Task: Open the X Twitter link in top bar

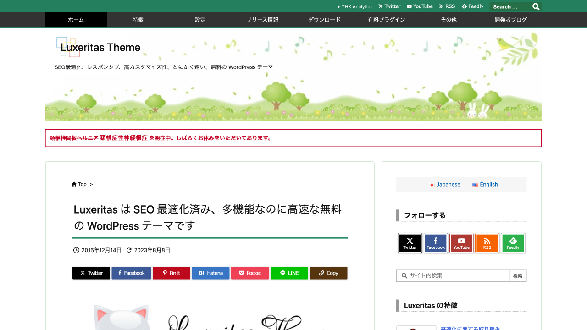Action: pyautogui.click(x=389, y=6)
